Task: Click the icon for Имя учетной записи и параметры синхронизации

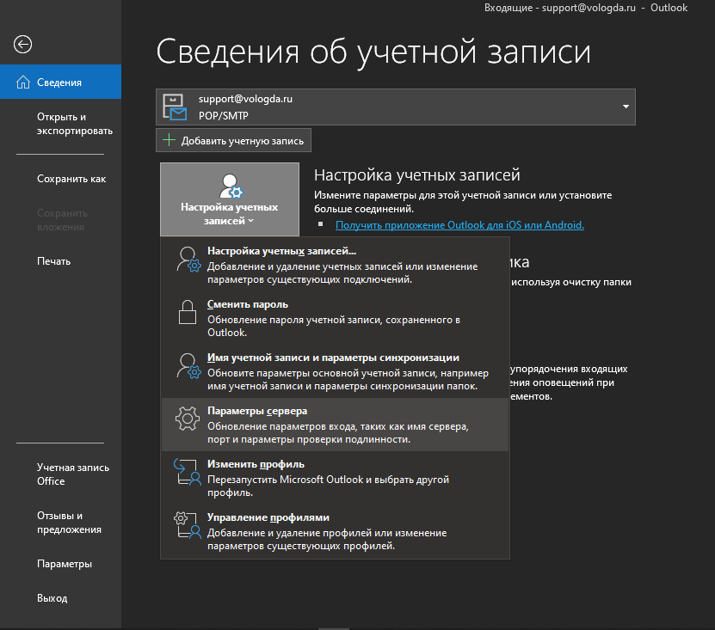Action: (188, 364)
